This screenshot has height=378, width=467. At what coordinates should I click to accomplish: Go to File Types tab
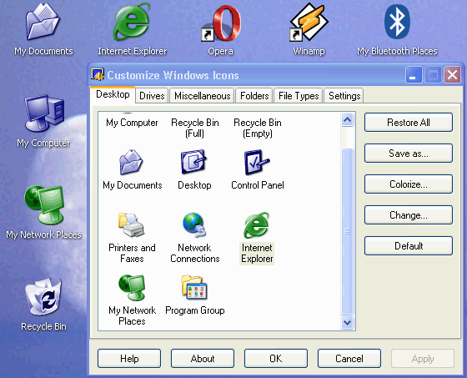tap(299, 96)
